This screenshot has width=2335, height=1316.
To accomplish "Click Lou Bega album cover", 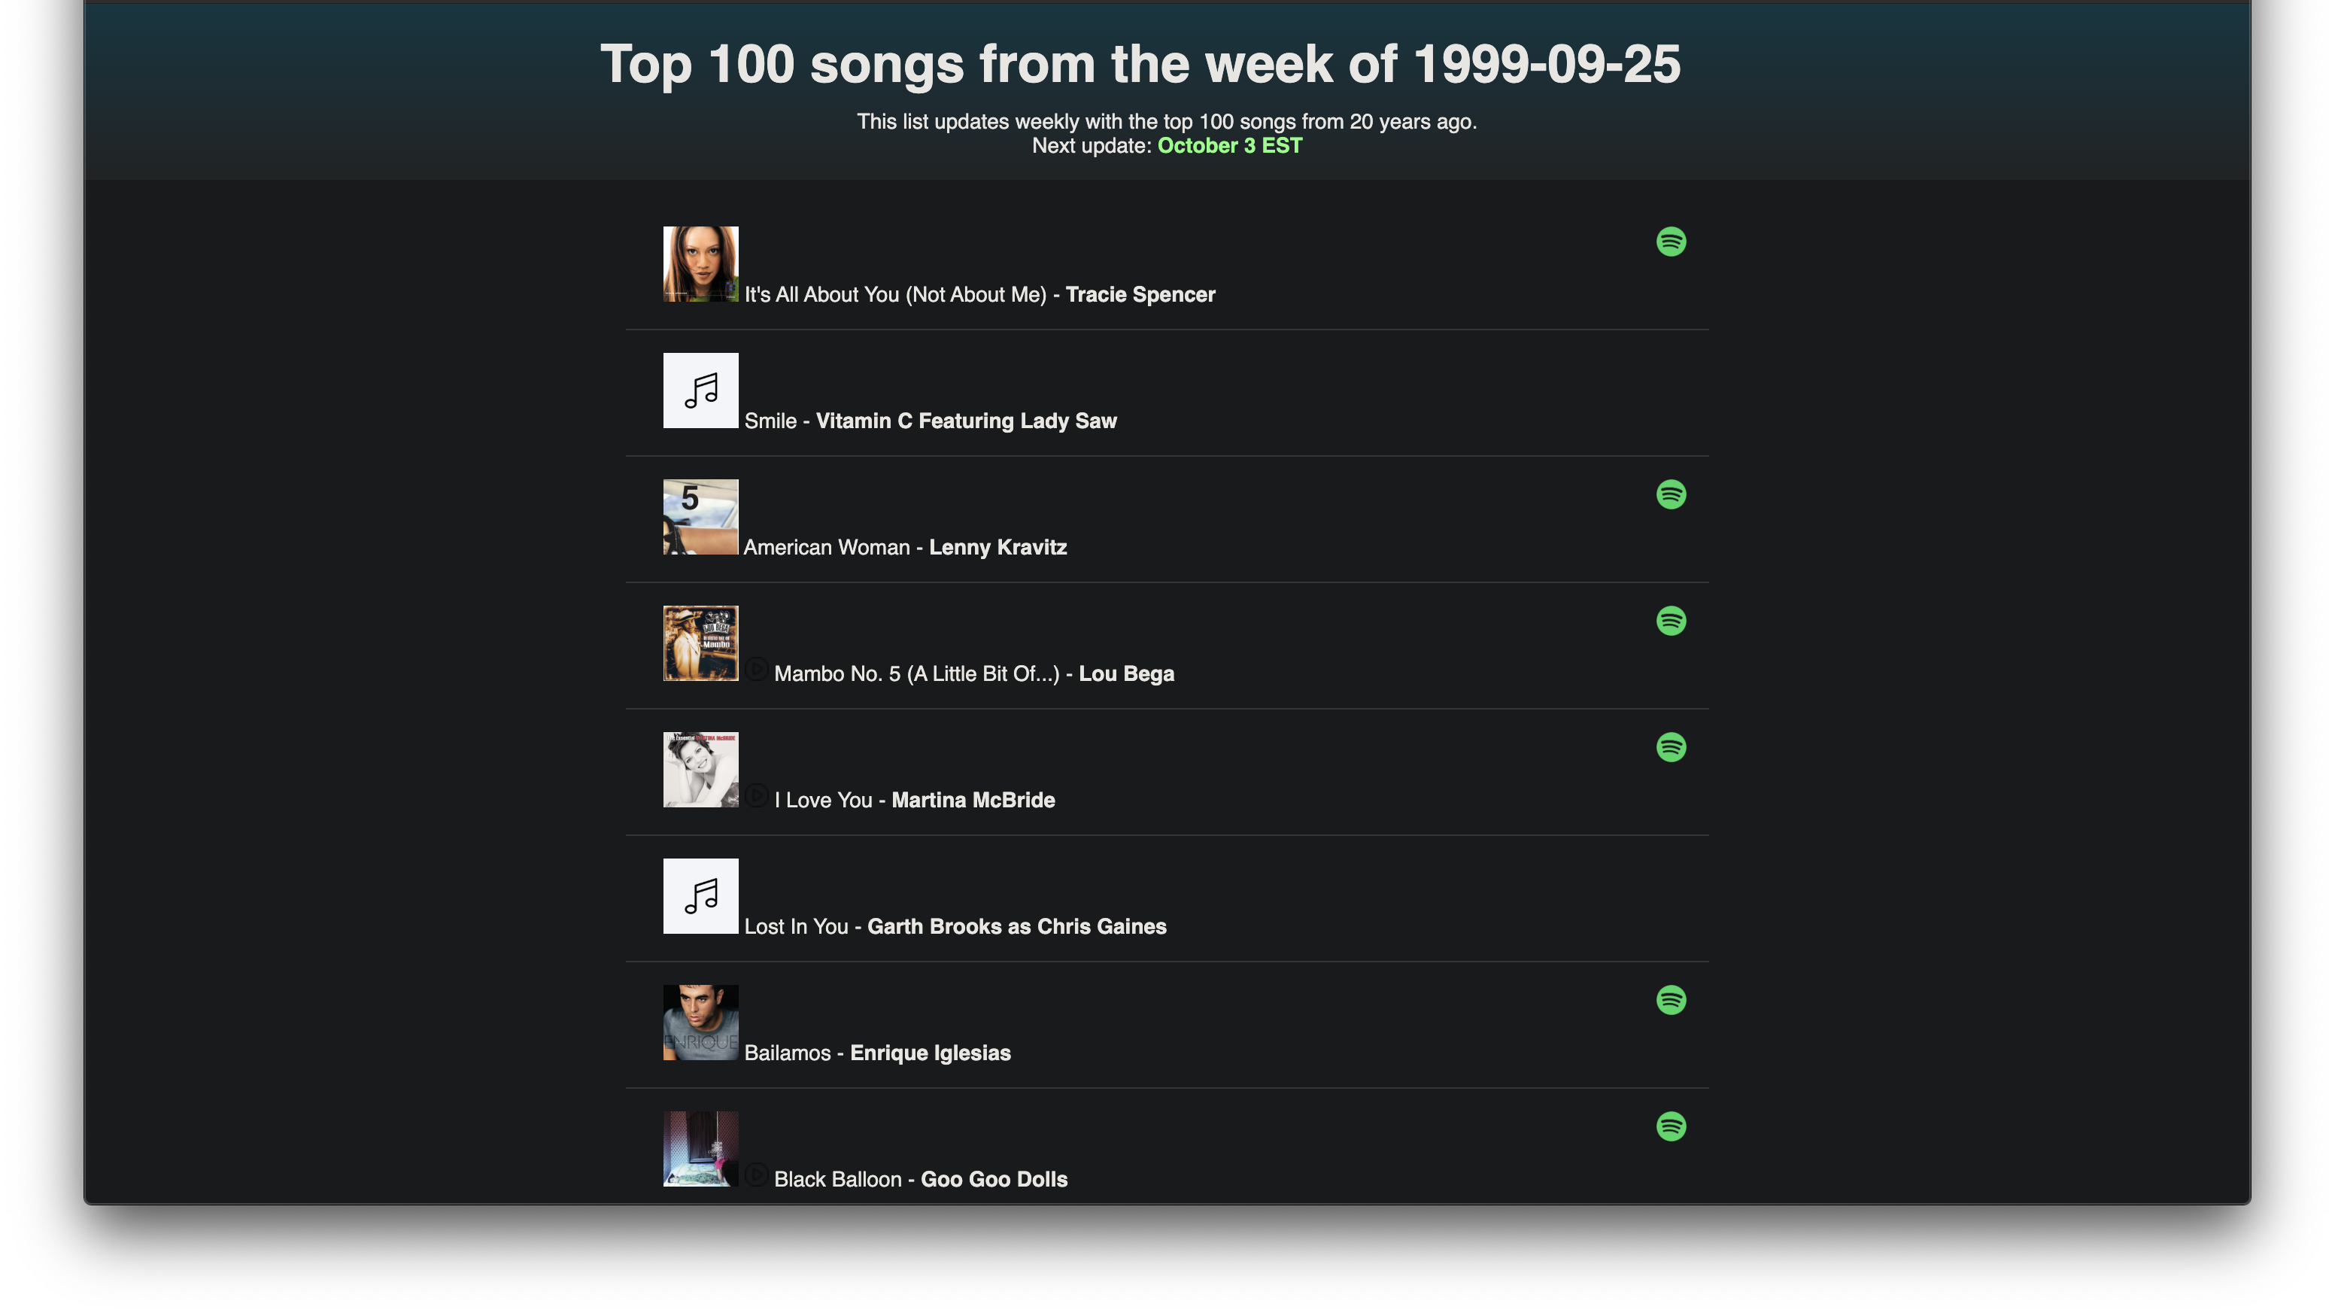I will click(x=700, y=643).
